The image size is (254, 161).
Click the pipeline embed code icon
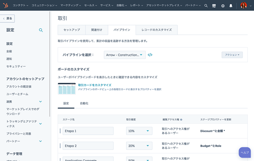[x=150, y=55]
